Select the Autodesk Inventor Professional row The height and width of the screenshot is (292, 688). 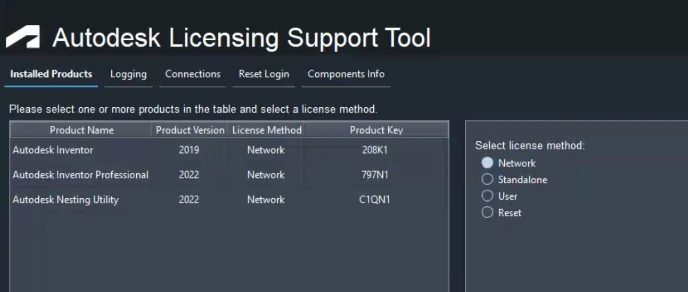144,175
